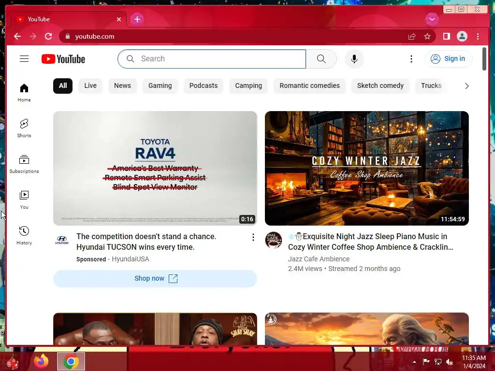Select the News filter chip

[x=122, y=86]
